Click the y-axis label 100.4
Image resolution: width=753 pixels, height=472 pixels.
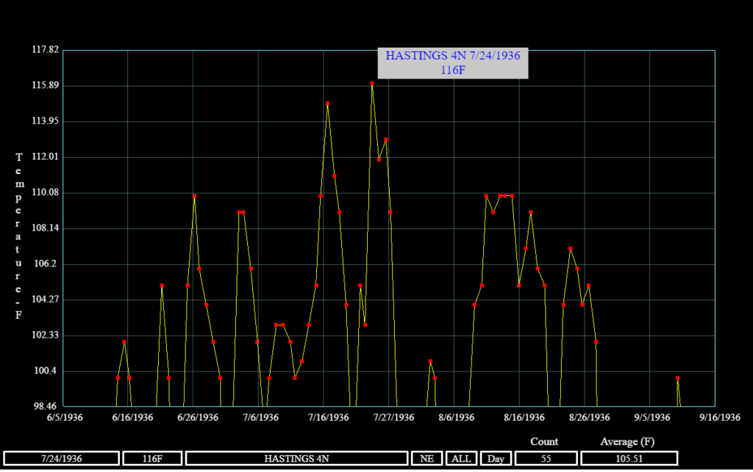[45, 371]
